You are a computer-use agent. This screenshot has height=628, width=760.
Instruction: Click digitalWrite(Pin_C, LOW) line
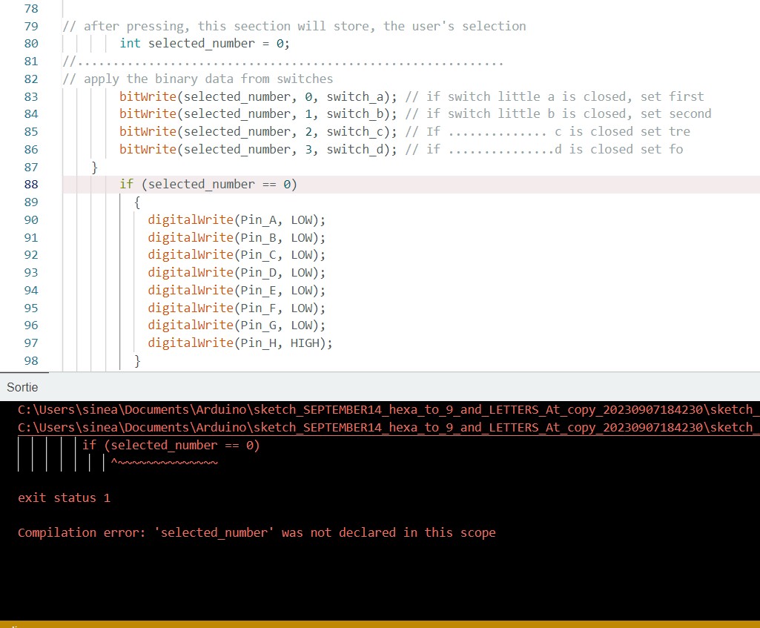[x=237, y=255]
